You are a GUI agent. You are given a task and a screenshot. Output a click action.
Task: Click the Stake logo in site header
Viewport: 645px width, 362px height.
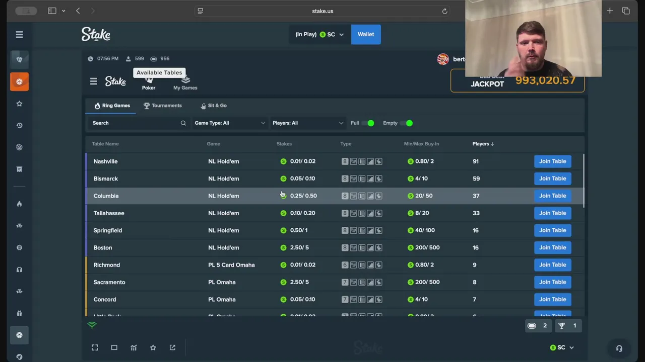[96, 34]
